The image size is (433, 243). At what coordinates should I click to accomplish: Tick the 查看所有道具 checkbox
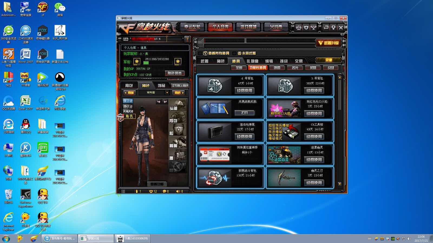(x=200, y=53)
